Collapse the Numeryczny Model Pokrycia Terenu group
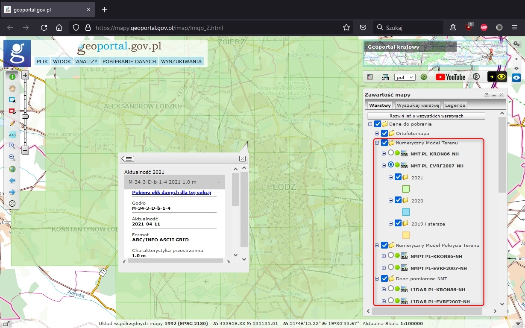 (377, 246)
